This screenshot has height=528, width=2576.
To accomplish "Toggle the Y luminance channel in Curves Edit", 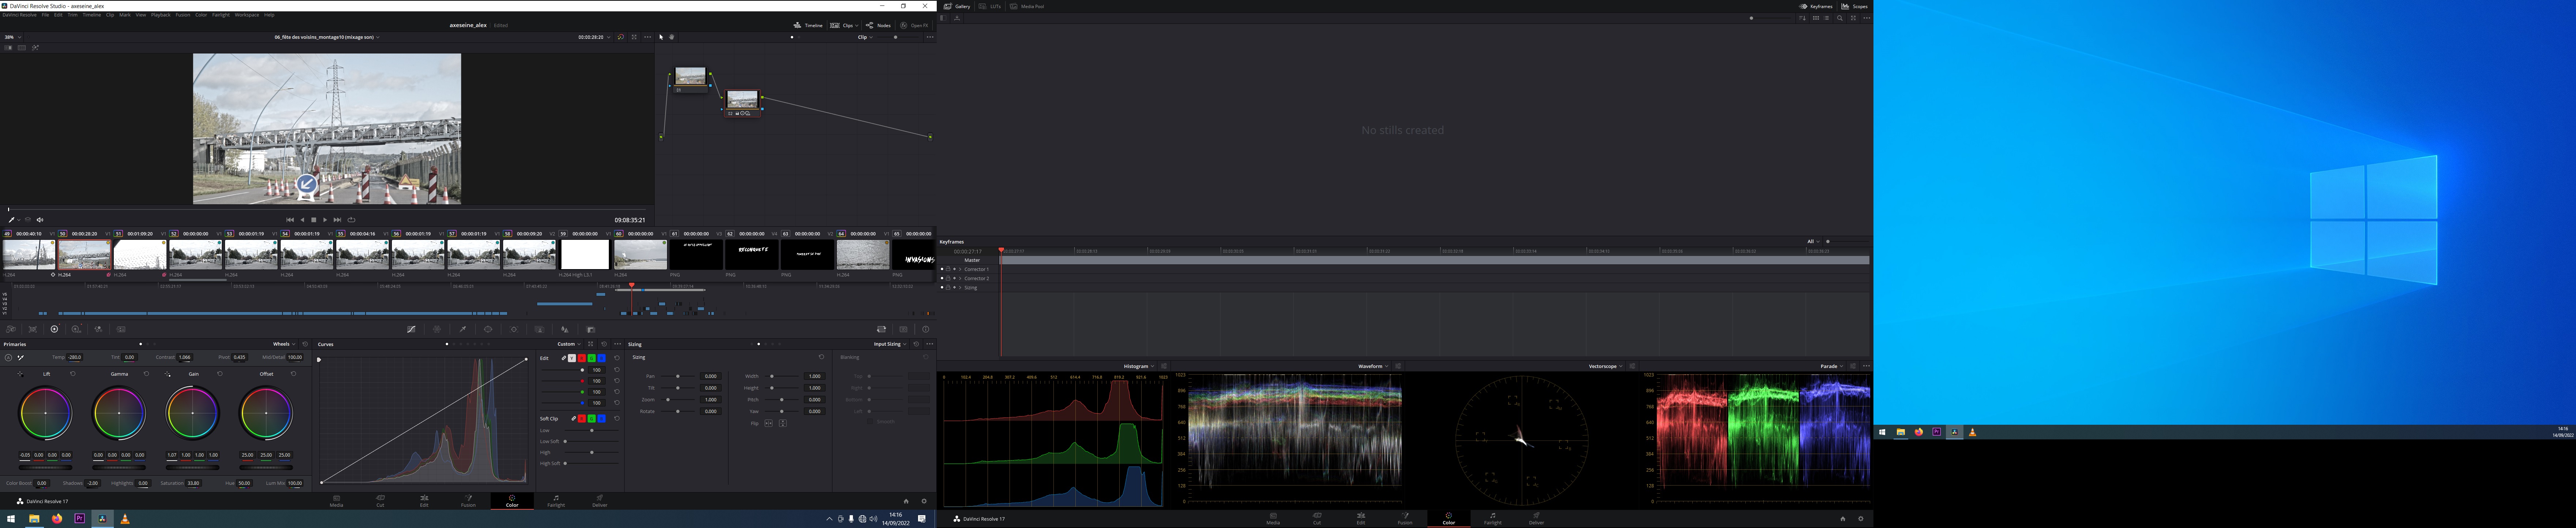I will pyautogui.click(x=572, y=358).
